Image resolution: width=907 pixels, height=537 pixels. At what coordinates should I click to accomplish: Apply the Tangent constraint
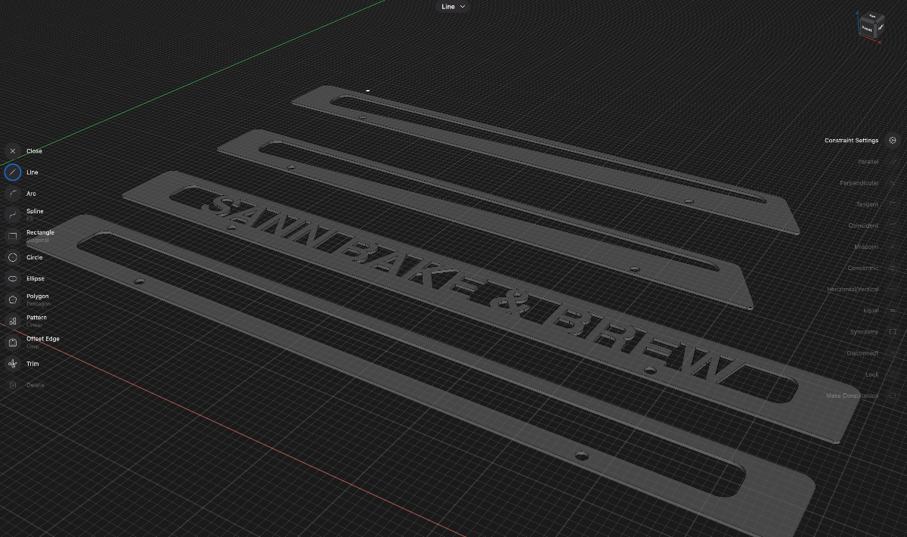892,204
